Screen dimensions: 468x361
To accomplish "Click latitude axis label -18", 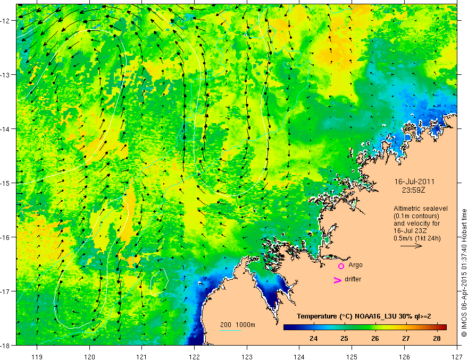I will coord(6,345).
